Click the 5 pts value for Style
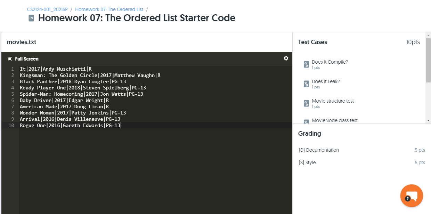 pyautogui.click(x=420, y=163)
